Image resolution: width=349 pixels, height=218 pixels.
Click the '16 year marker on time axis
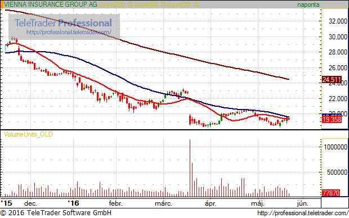pos(73,203)
